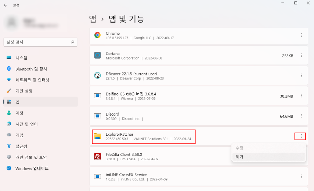Open 시간 및 언어 settings
Screen dimensions: 314x191
point(40,124)
